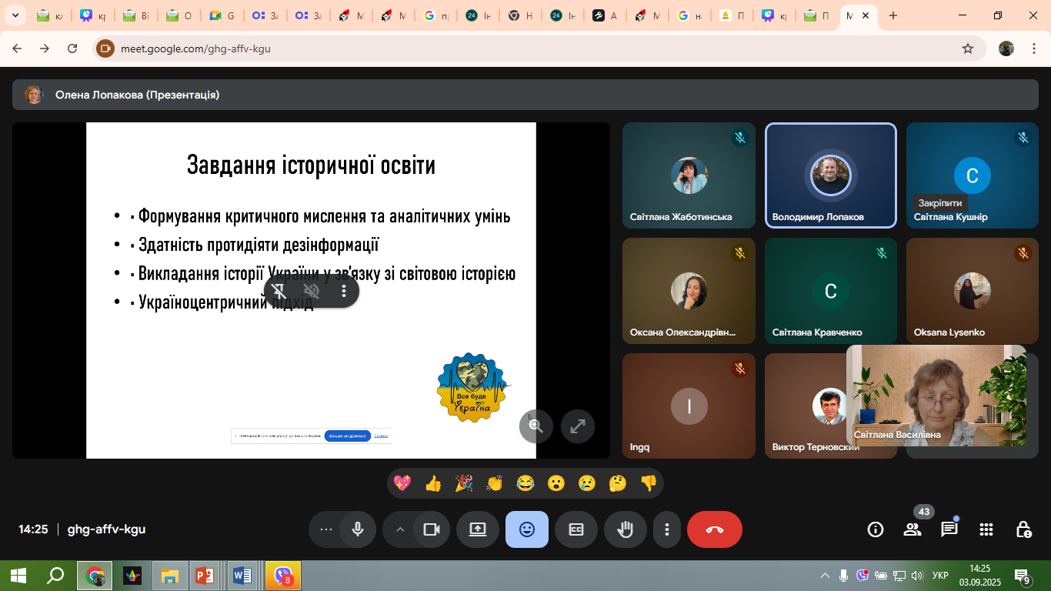The image size is (1051, 591).
Task: Zoom in on the presentation
Action: point(536,426)
